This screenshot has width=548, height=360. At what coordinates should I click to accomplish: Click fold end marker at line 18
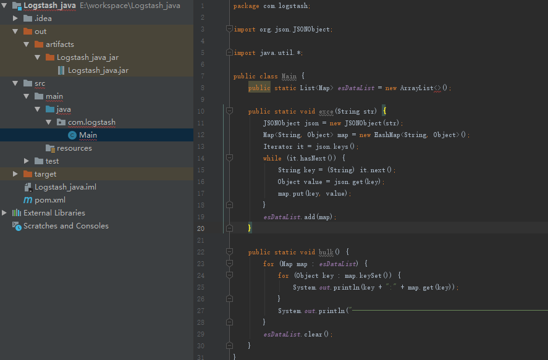click(x=229, y=204)
